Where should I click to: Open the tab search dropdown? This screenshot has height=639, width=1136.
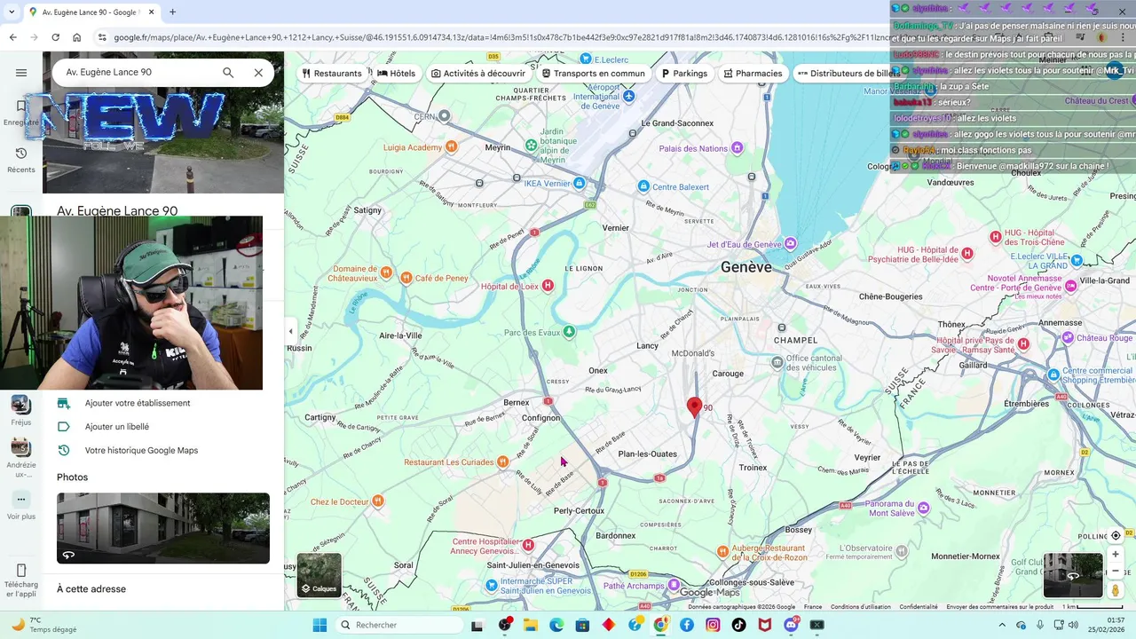click(11, 12)
